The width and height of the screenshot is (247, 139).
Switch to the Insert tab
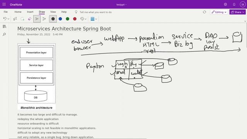(30, 12)
